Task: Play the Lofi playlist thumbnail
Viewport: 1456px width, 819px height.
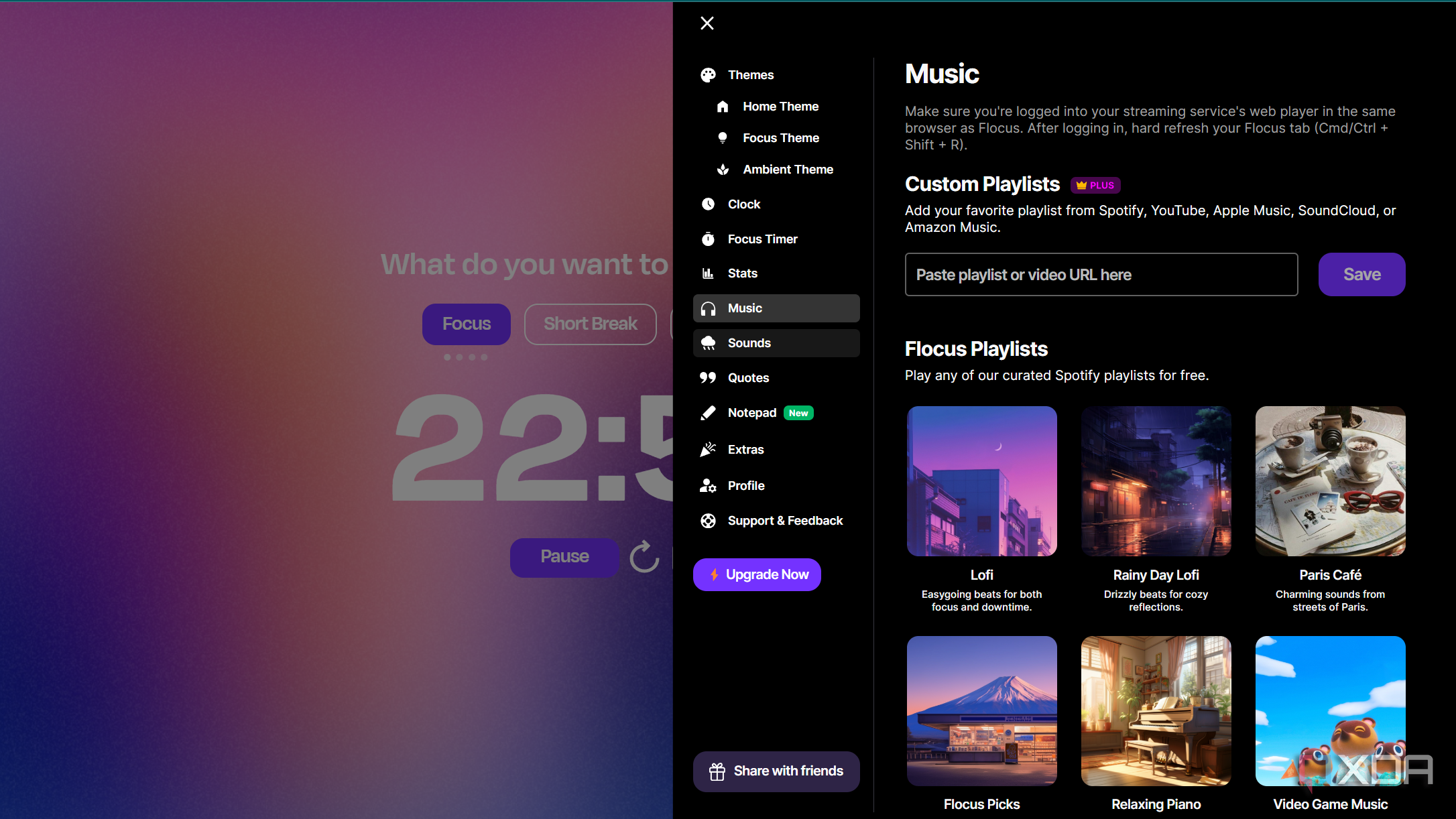Action: pos(981,481)
